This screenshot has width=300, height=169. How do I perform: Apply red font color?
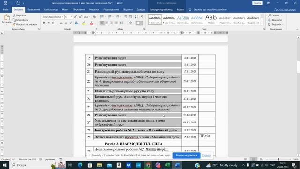point(91,23)
